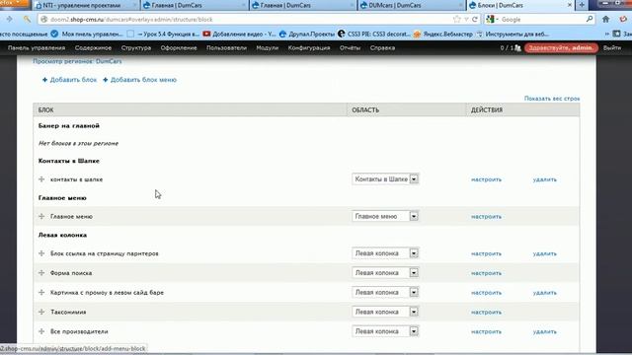632x355 pixels.
Task: Open the 'CSS3 PIE' bookmark
Action: click(x=374, y=35)
